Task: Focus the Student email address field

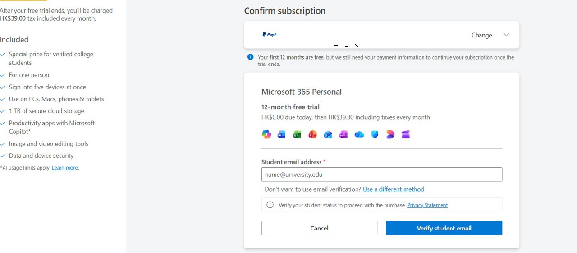Action: click(x=381, y=175)
